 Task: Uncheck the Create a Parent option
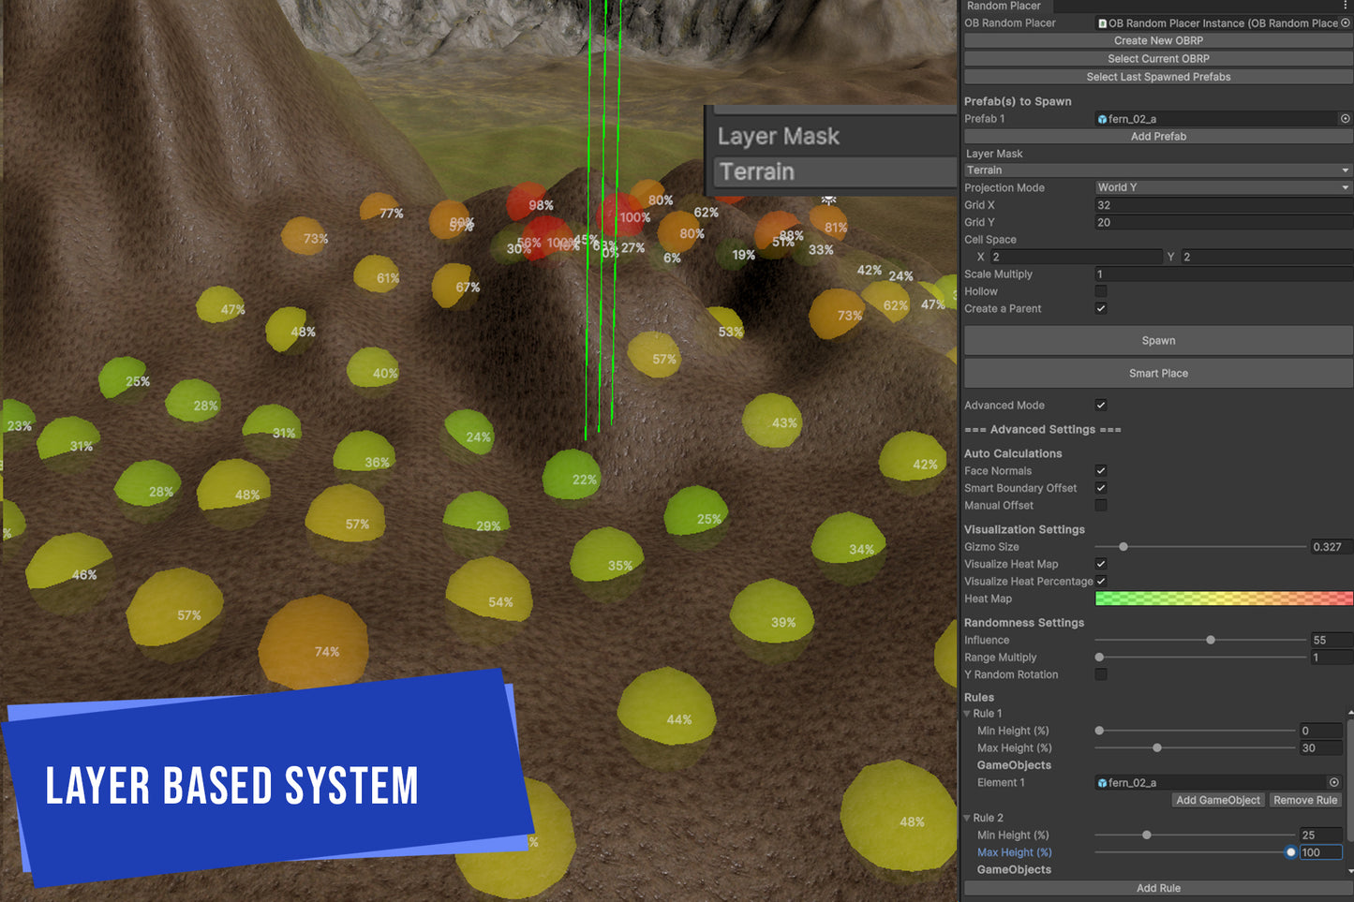1101,309
